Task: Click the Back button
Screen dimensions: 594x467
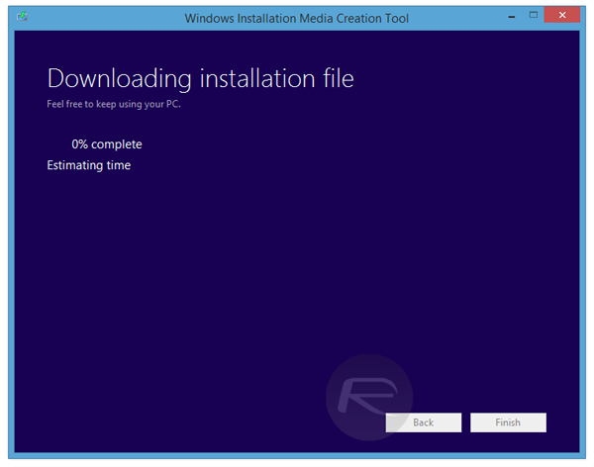Action: pos(423,422)
